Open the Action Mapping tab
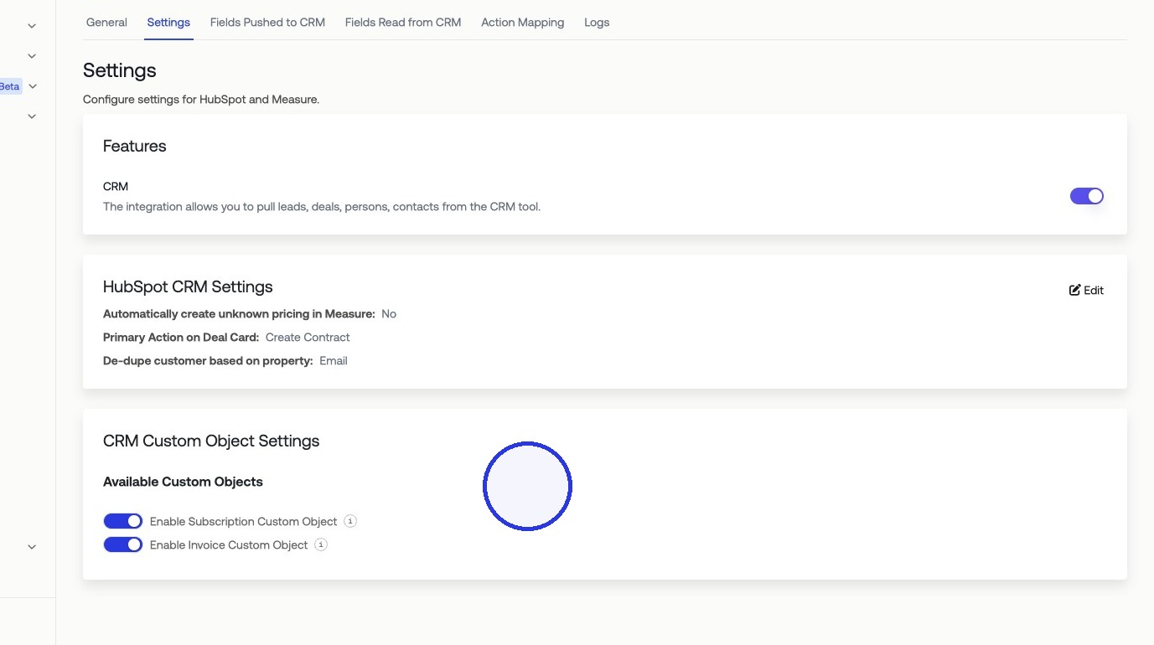Viewport: 1154px width, 645px height. tap(522, 23)
